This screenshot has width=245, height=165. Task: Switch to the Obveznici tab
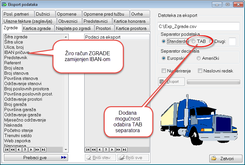point(69,21)
